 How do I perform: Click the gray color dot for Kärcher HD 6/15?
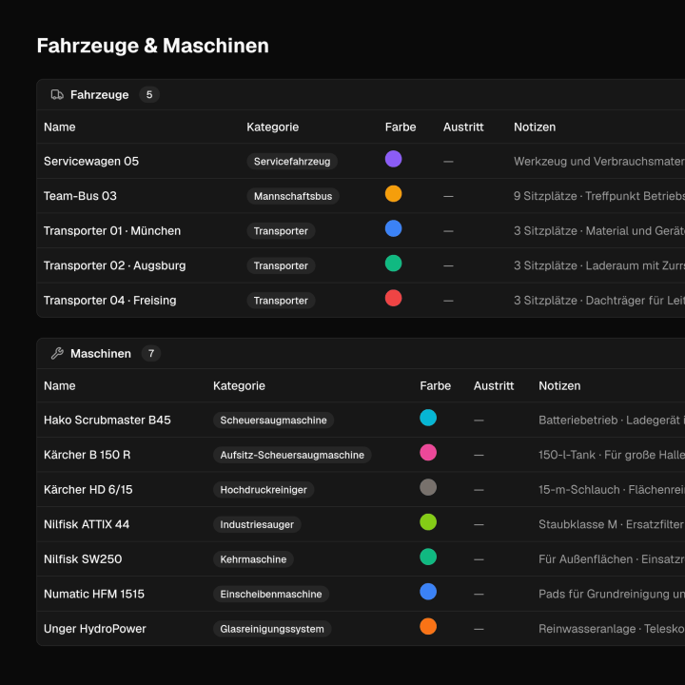click(x=428, y=487)
